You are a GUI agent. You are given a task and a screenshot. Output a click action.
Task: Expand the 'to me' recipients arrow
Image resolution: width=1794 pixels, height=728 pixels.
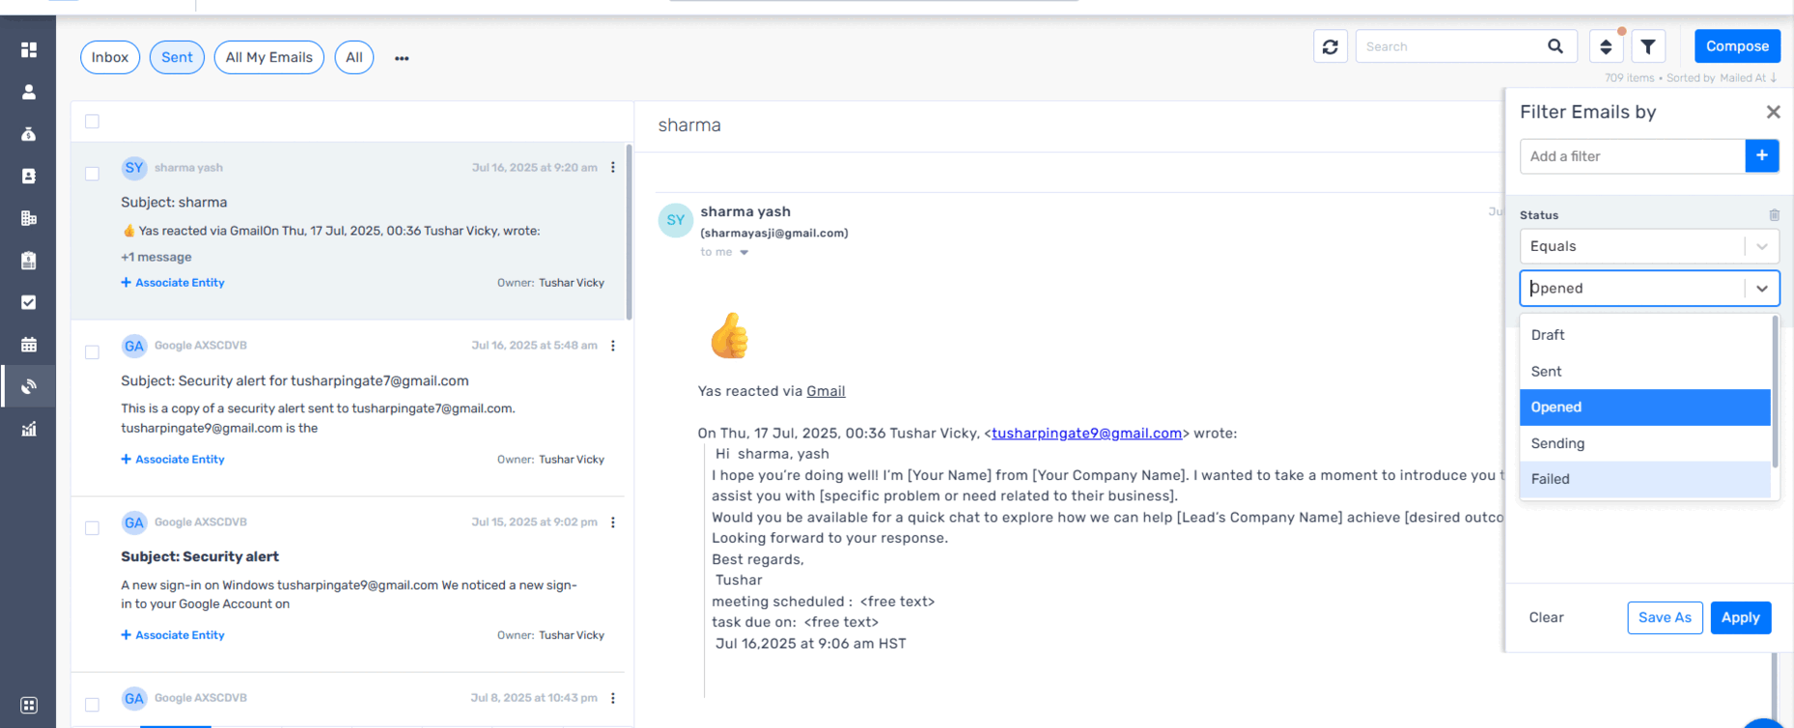[743, 253]
